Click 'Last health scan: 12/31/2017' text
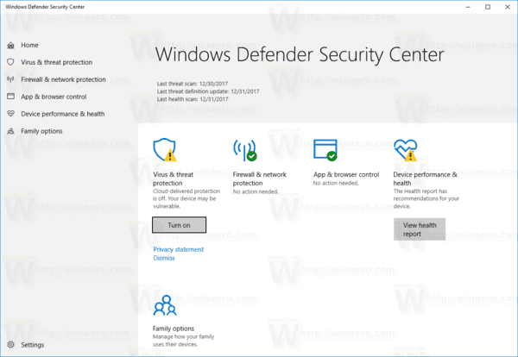This screenshot has width=518, height=357. click(x=193, y=99)
